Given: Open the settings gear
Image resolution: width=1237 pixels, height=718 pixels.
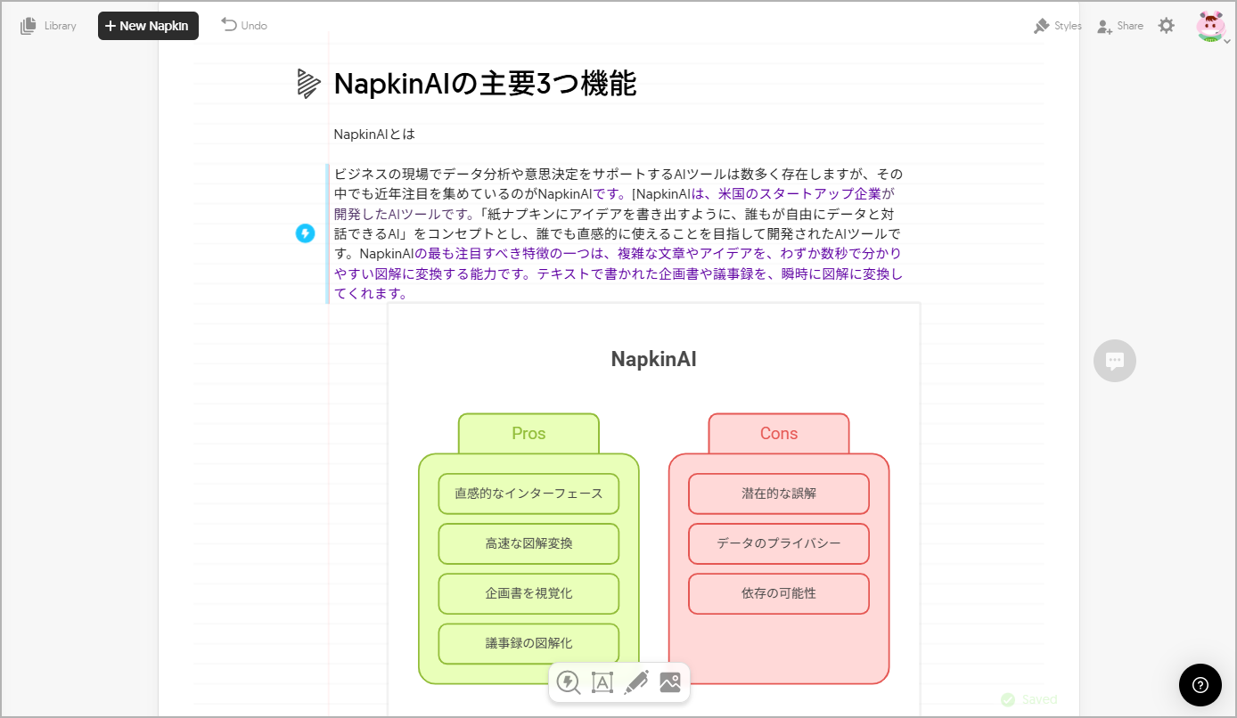Looking at the screenshot, I should pos(1166,26).
